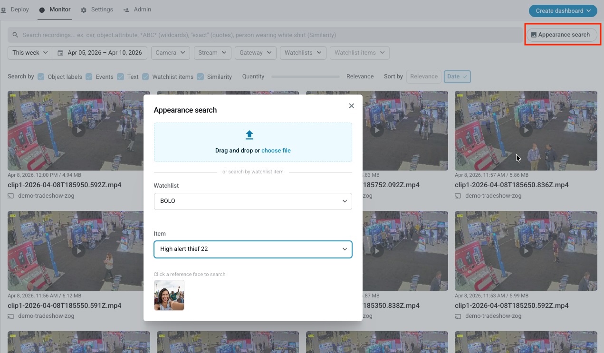The height and width of the screenshot is (353, 604).
Task: Open the High alert thief 22 item dropdown
Action: [253, 249]
